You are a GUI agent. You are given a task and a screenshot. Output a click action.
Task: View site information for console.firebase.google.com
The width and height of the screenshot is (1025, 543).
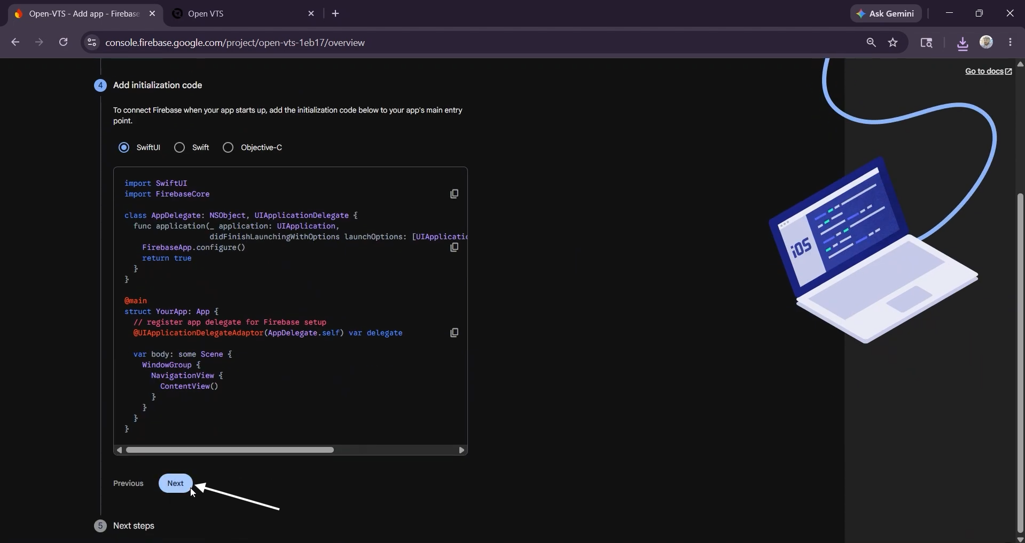tap(92, 42)
